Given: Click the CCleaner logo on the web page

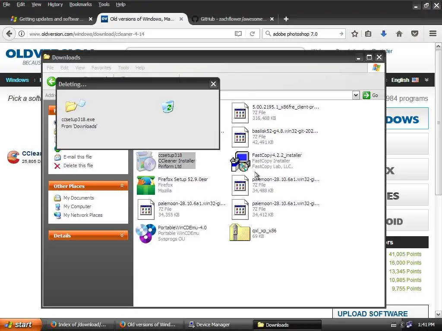Looking at the screenshot, I should click(x=13, y=157).
